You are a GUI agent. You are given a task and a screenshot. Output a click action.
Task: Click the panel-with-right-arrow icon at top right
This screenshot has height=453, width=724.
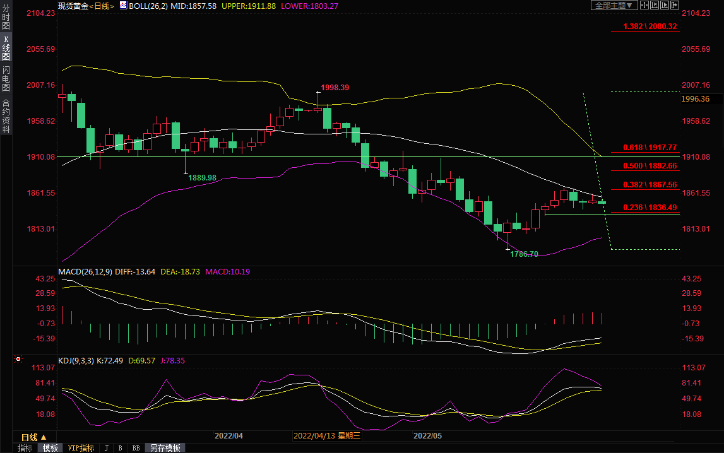(674, 5)
